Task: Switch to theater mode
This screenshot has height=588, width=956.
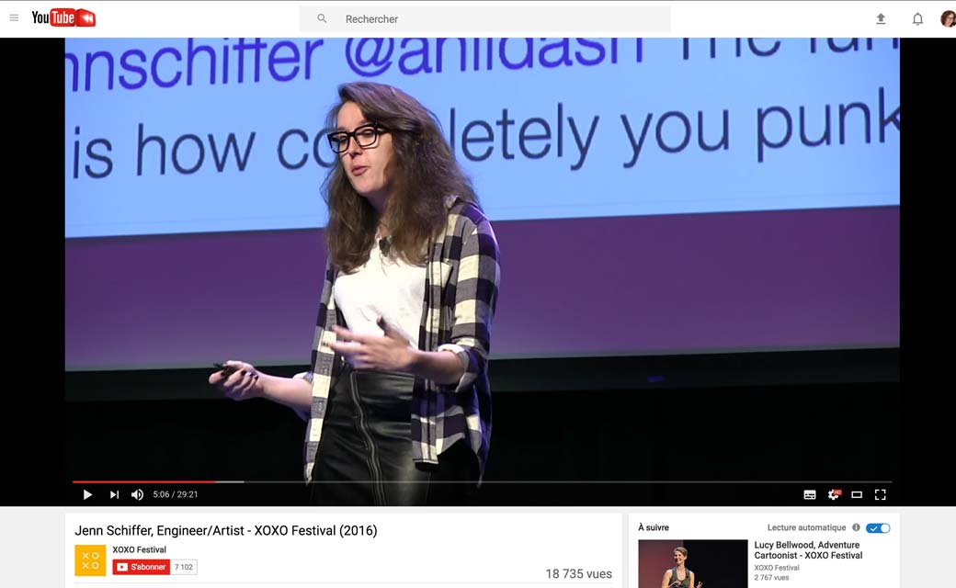Action: 857,494
